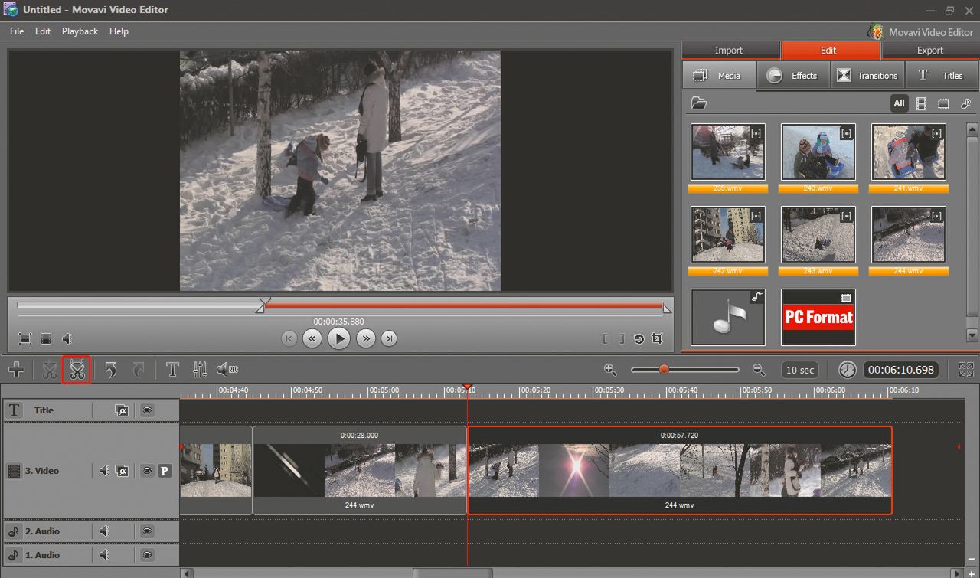Set the left bracket trim marker
The height and width of the screenshot is (578, 980).
pyautogui.click(x=606, y=338)
